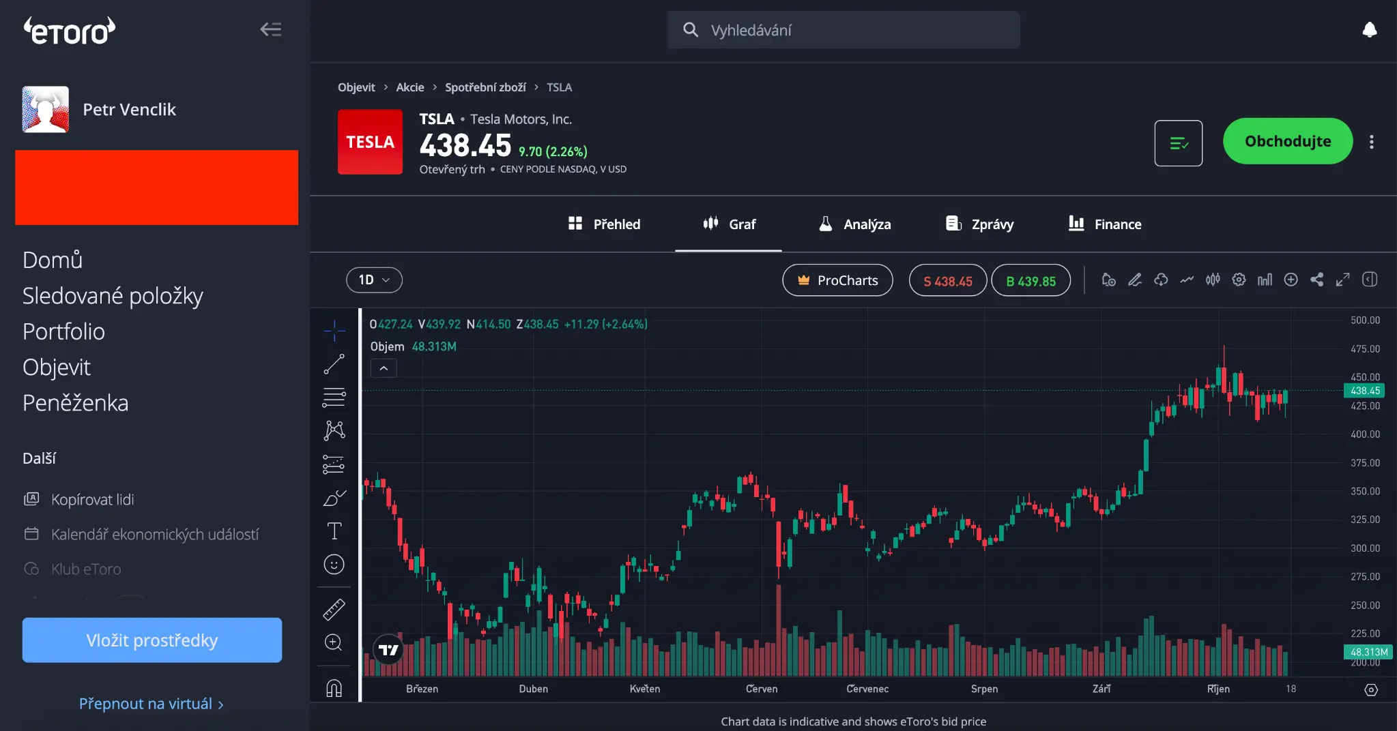Enable magnet mode on the chart
This screenshot has width=1397, height=731.
pos(334,687)
